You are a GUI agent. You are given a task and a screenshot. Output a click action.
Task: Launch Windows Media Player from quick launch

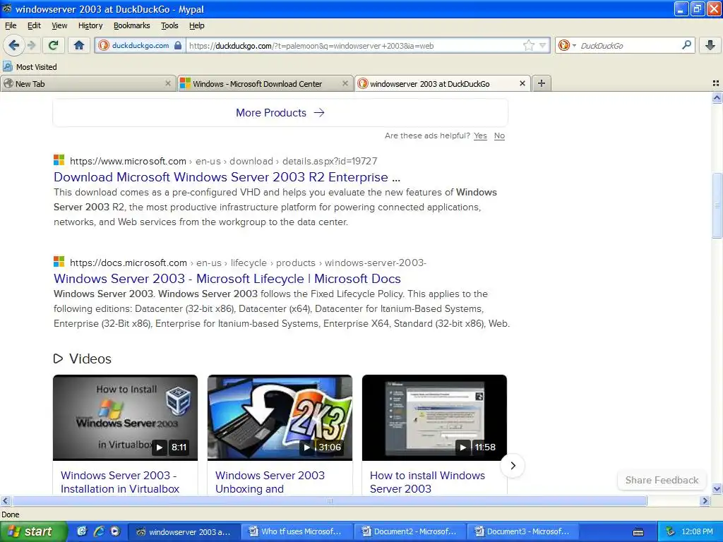[x=115, y=531]
